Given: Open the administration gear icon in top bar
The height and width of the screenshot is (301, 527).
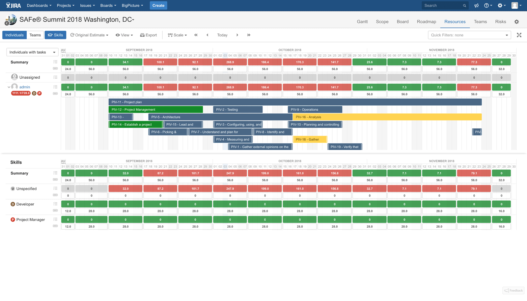Looking at the screenshot, I should coord(501,5).
